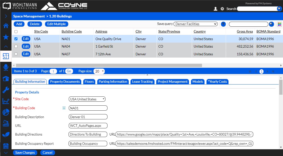Click the settings gear icon
This screenshot has height=156, width=283.
(222, 9)
